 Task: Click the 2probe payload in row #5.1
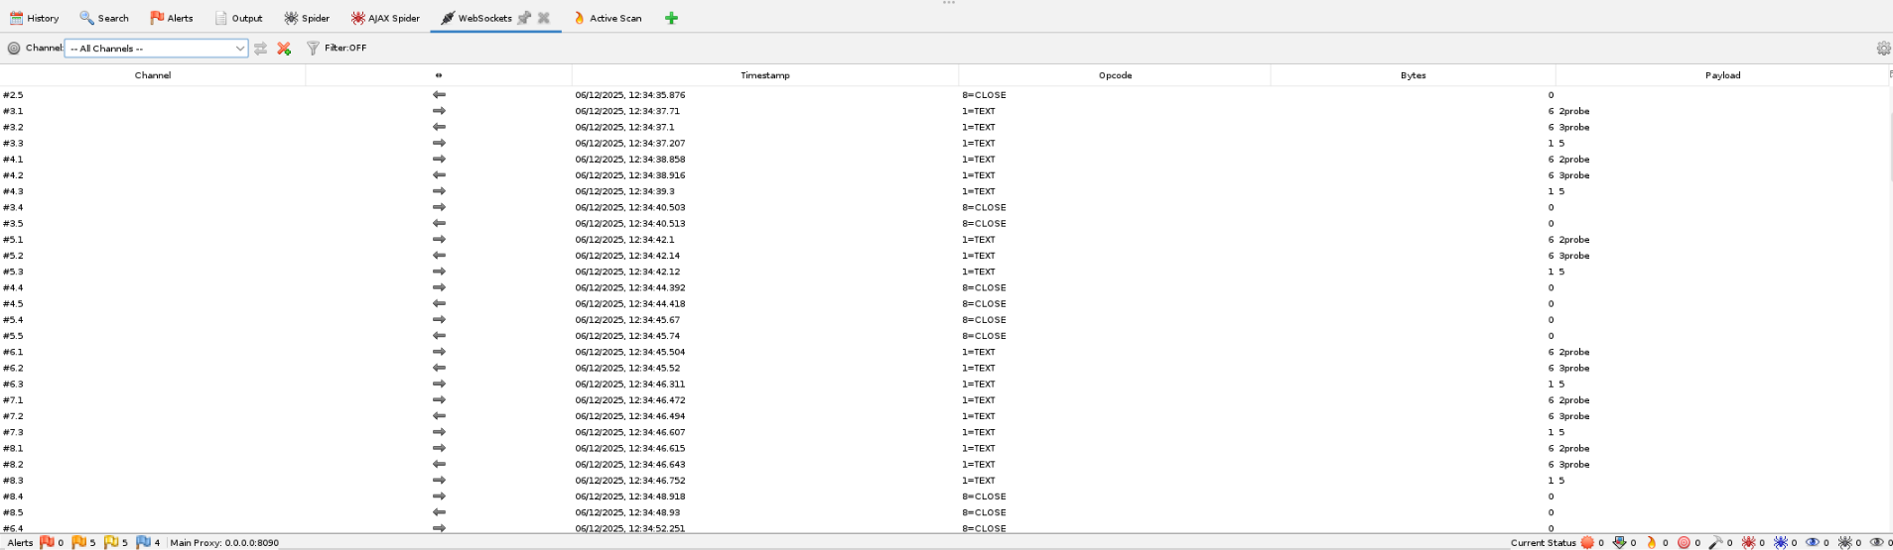tap(1574, 240)
